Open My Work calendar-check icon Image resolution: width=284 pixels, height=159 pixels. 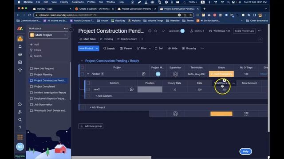point(20,62)
